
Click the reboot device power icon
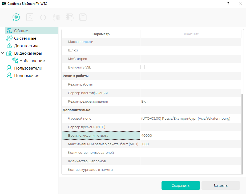pyautogui.click(x=43, y=17)
